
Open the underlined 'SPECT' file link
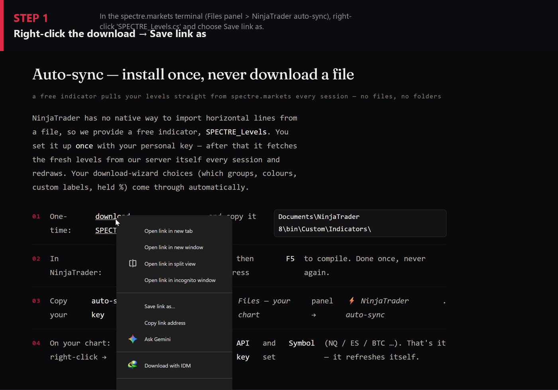coord(106,230)
